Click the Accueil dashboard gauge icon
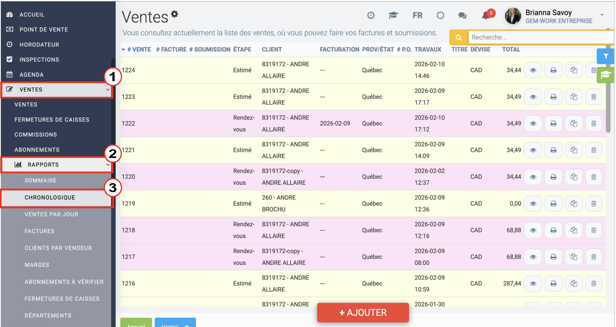 10,14
